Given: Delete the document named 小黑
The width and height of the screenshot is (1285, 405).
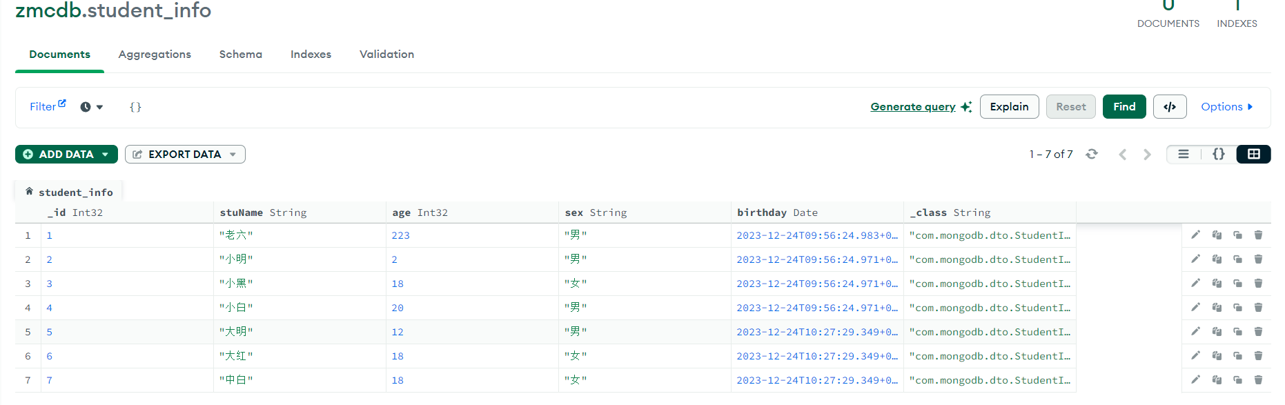Looking at the screenshot, I should pos(1258,284).
